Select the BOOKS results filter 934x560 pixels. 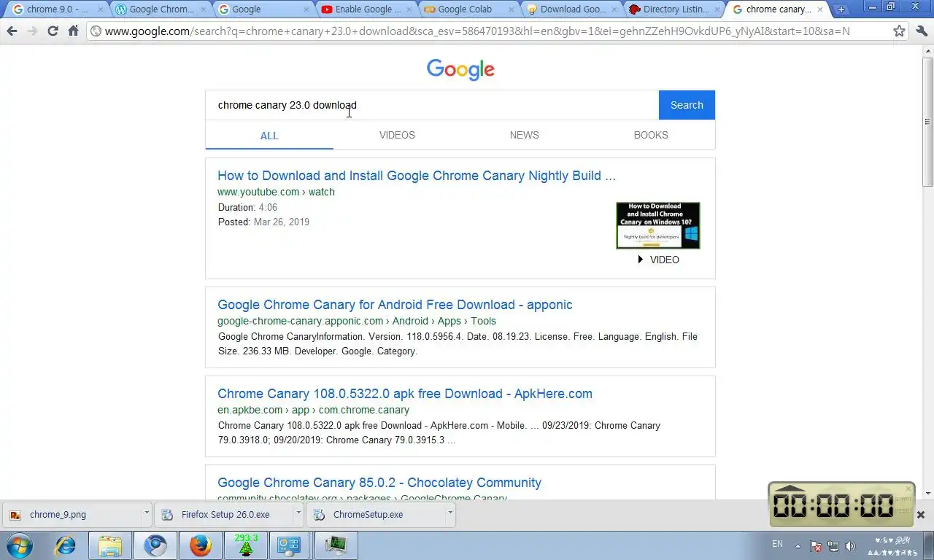pyautogui.click(x=651, y=135)
